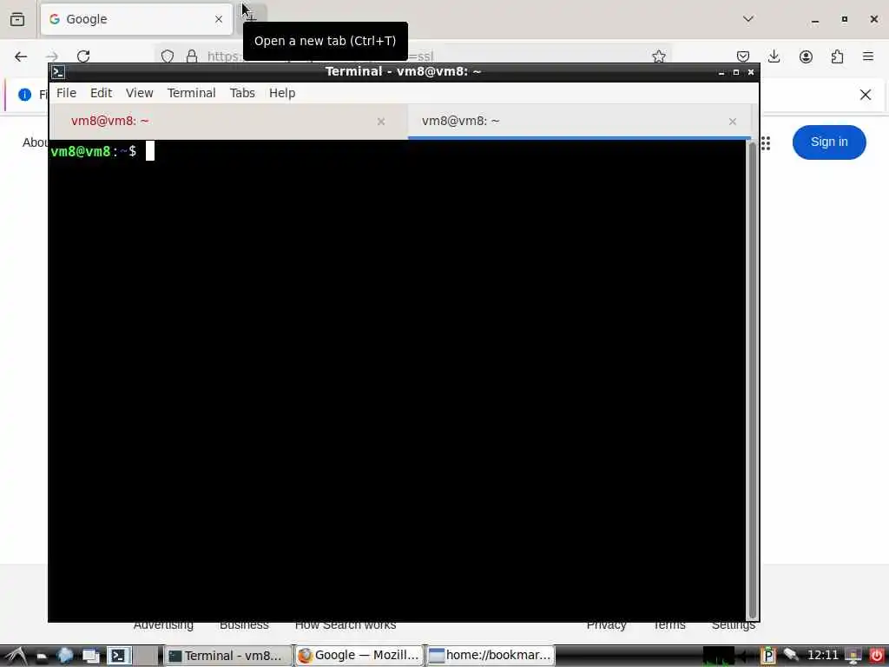Image resolution: width=889 pixels, height=667 pixels.
Task: Open Google Privacy link
Action: coord(606,626)
